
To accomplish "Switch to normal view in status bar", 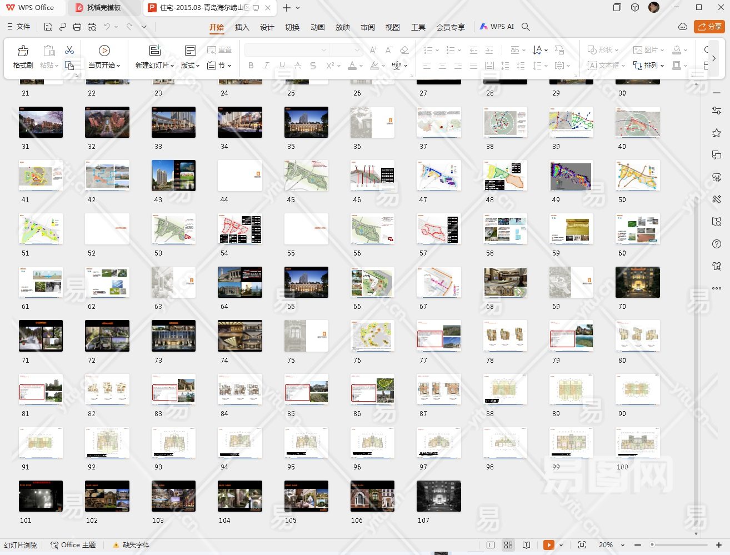I will point(490,545).
